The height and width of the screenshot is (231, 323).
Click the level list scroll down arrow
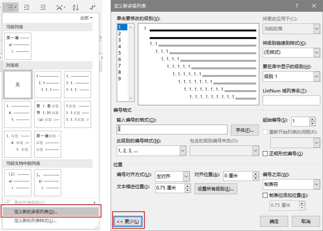click(x=131, y=98)
